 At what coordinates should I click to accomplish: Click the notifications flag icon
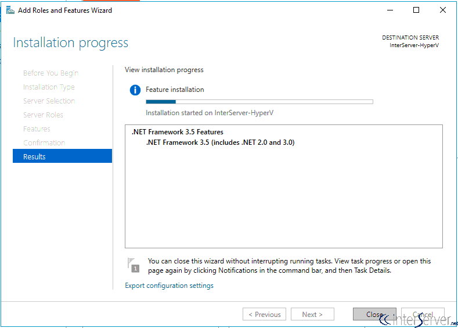coord(134,265)
